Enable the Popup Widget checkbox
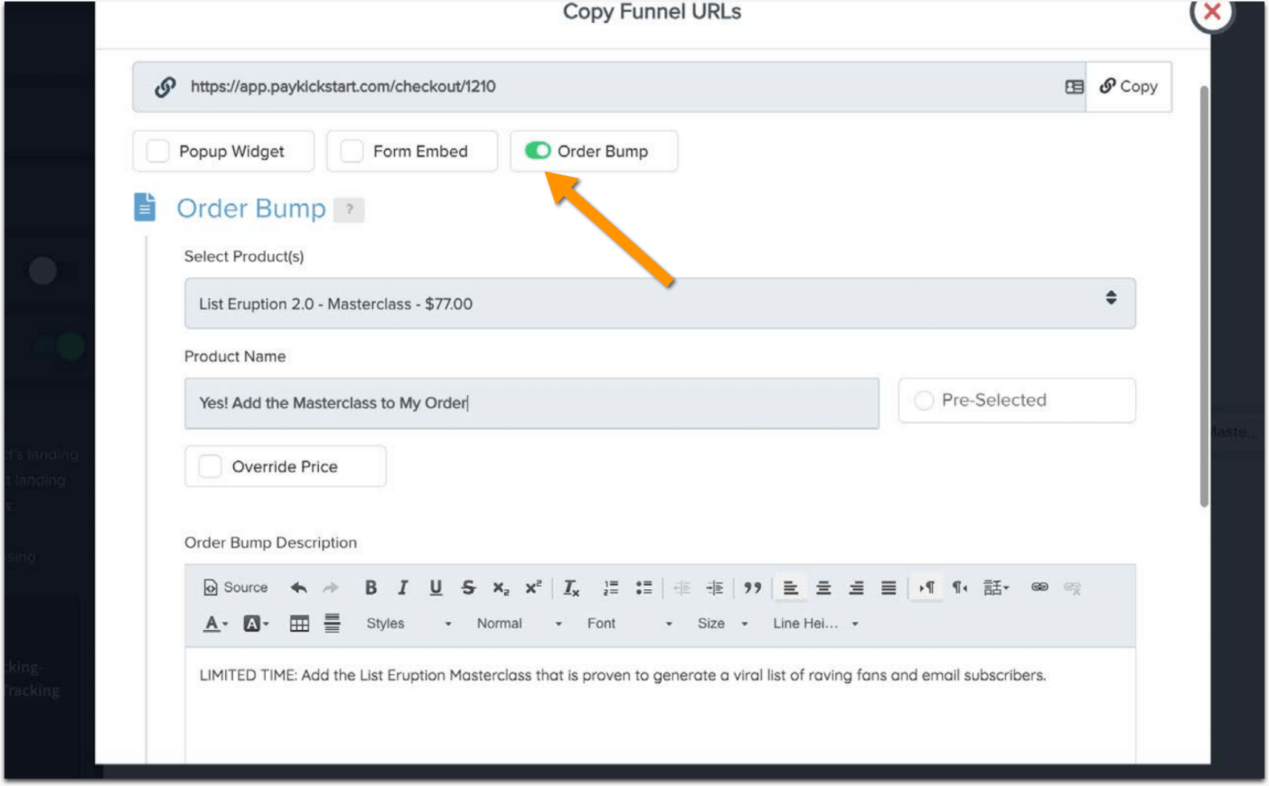 (x=158, y=151)
